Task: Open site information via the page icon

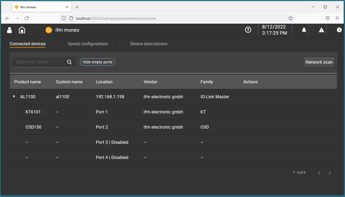Action: 71,18
